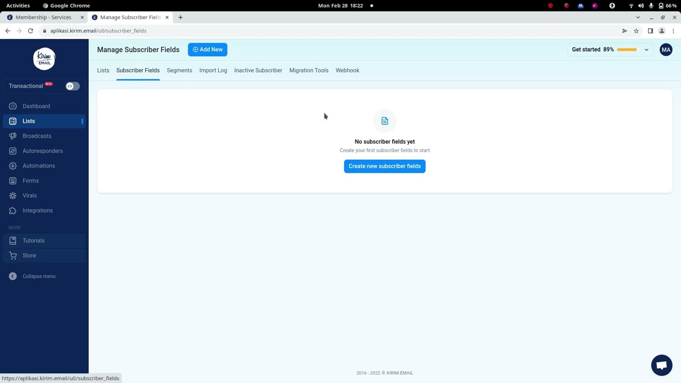Click the Dashboard sidebar icon
The width and height of the screenshot is (681, 383).
[13, 106]
